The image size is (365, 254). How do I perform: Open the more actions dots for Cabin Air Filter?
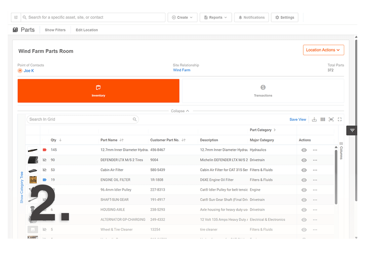tap(315, 170)
